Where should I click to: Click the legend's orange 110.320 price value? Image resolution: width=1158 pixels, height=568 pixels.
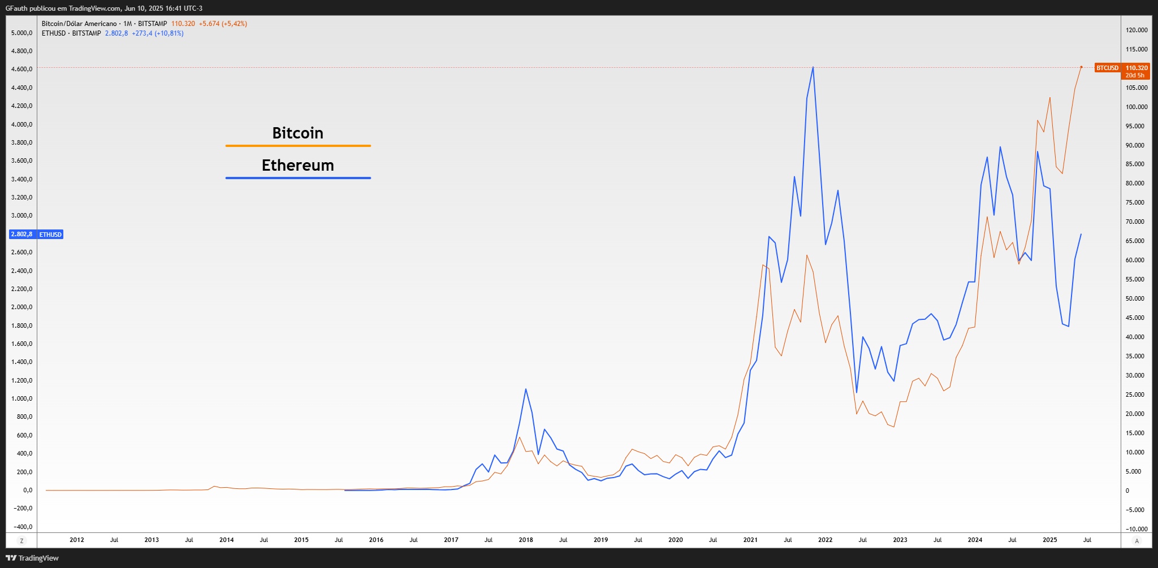coord(183,24)
